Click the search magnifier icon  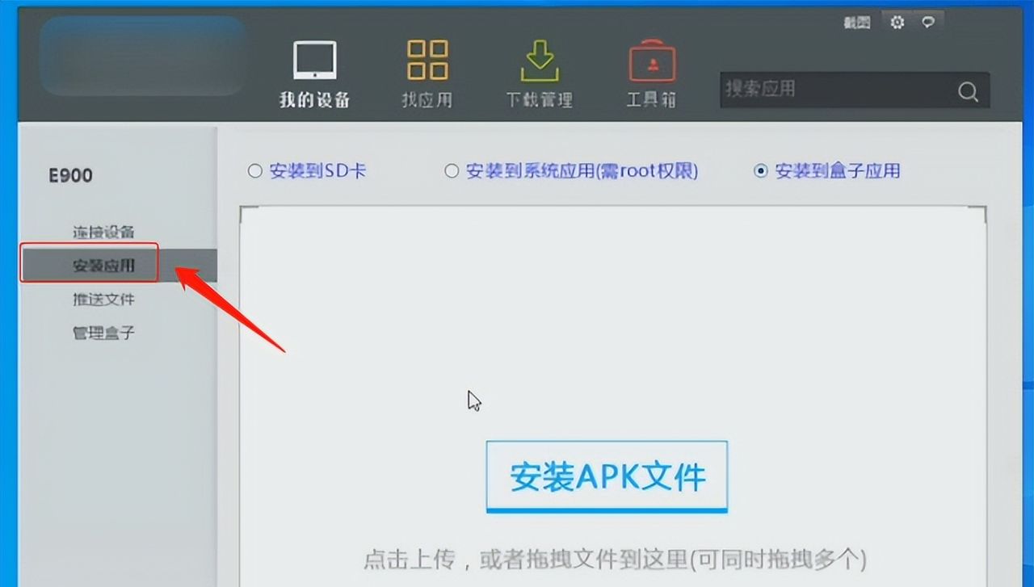tap(967, 91)
